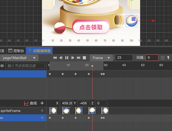Select second spriteFrame keyframe thumbnail

66,111
